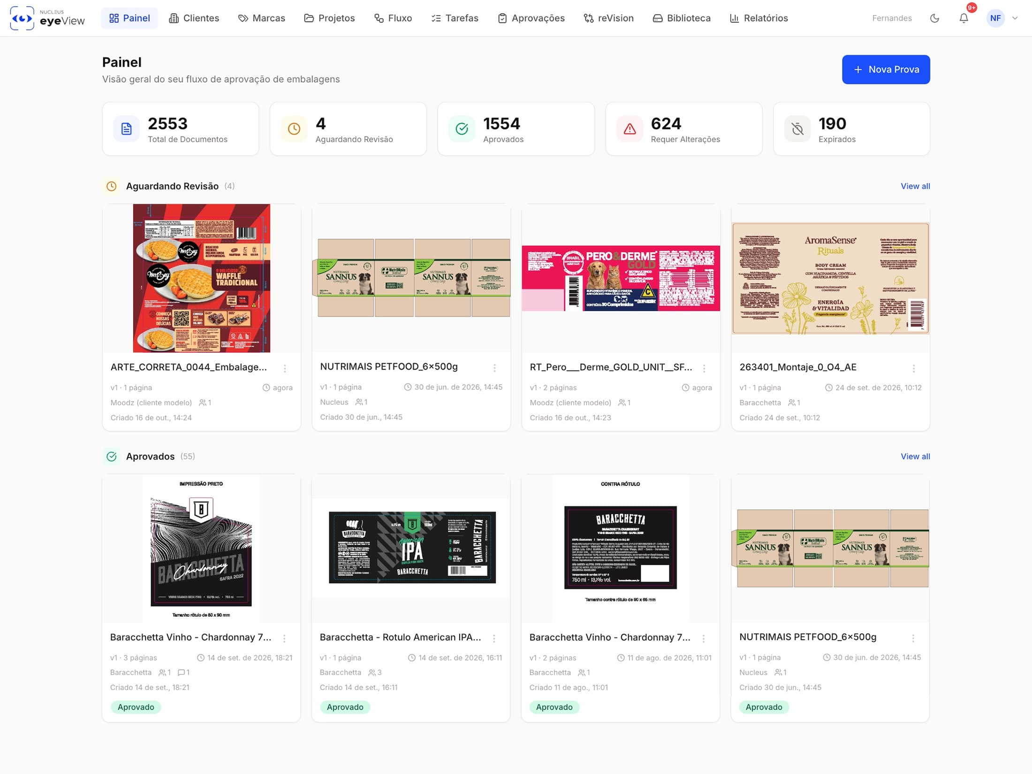
Task: View all Aprovados documents
Action: (915, 456)
